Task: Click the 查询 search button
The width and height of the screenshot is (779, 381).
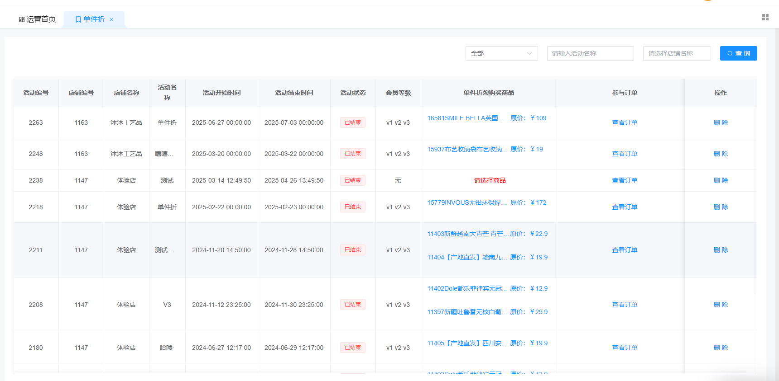Action: (x=738, y=53)
